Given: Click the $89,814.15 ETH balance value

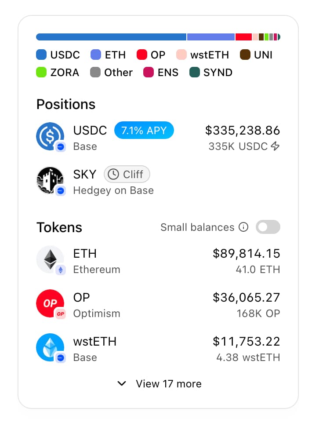Looking at the screenshot, I should click(x=246, y=254).
